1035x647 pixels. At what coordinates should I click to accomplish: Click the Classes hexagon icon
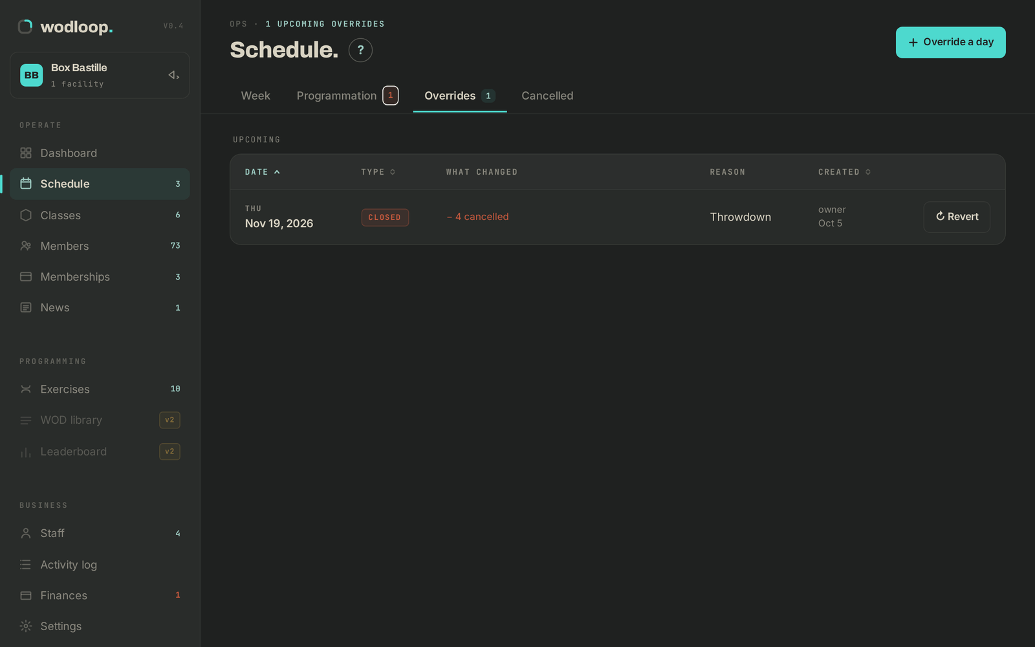pyautogui.click(x=26, y=215)
